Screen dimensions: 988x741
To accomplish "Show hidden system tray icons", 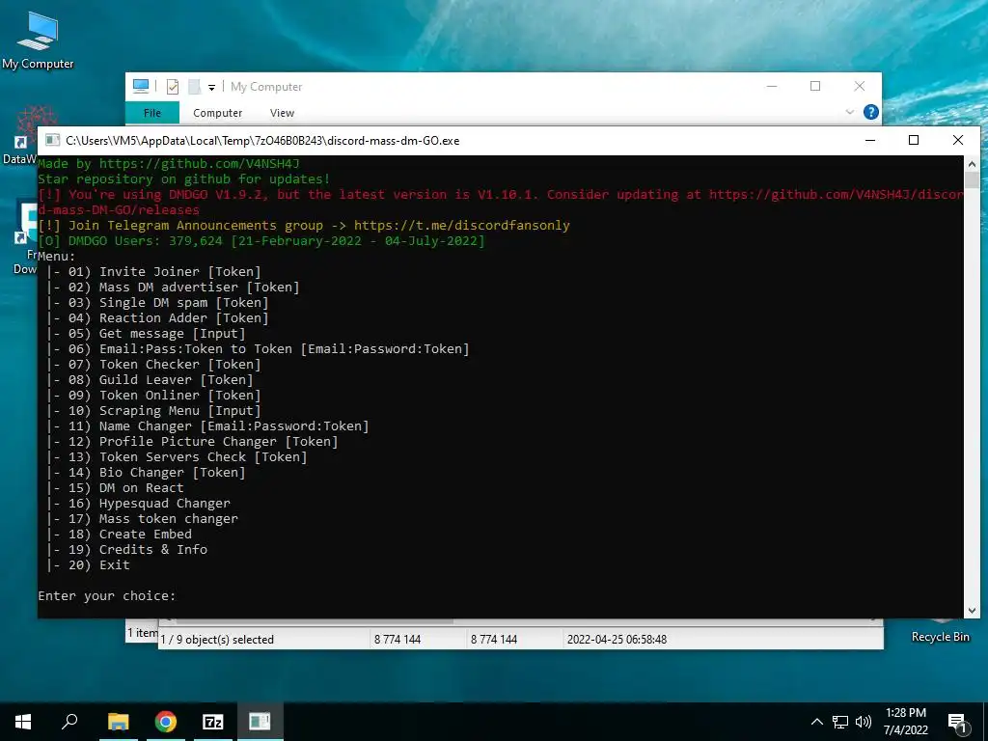I will (x=816, y=722).
